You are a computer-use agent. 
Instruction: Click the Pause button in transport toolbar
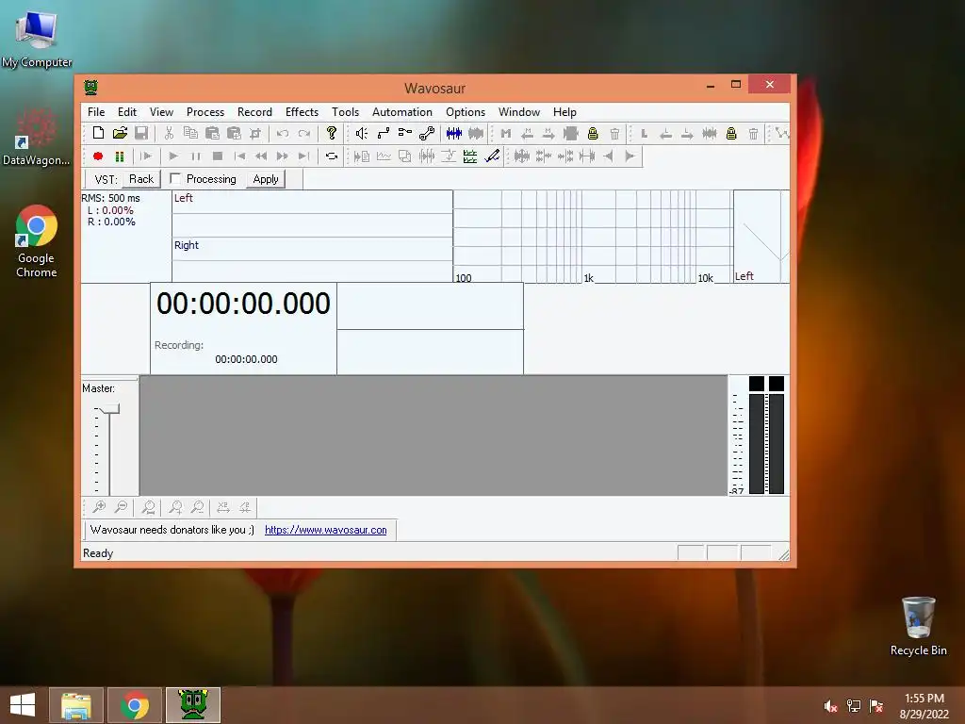[x=196, y=156]
